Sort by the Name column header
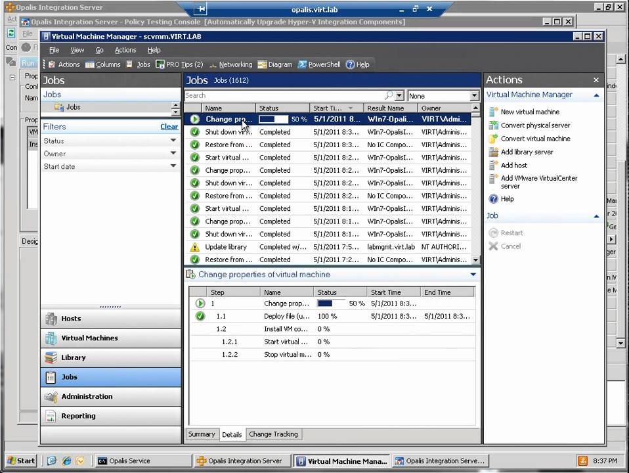 click(x=228, y=108)
